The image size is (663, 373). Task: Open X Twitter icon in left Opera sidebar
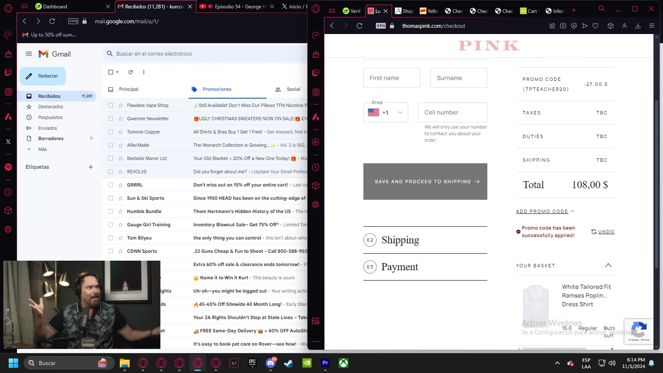[x=8, y=141]
